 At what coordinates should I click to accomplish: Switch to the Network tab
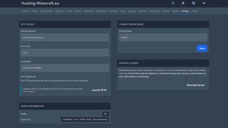[x=142, y=11]
